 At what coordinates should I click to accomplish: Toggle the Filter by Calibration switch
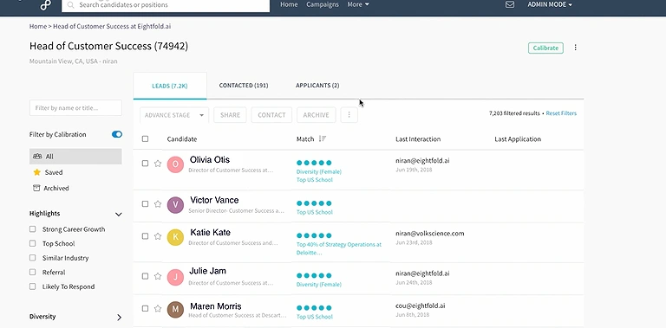pyautogui.click(x=117, y=134)
